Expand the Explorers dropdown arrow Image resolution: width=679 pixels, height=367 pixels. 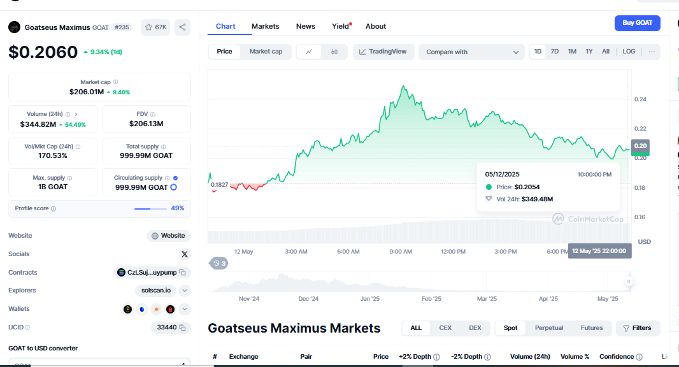pos(185,291)
